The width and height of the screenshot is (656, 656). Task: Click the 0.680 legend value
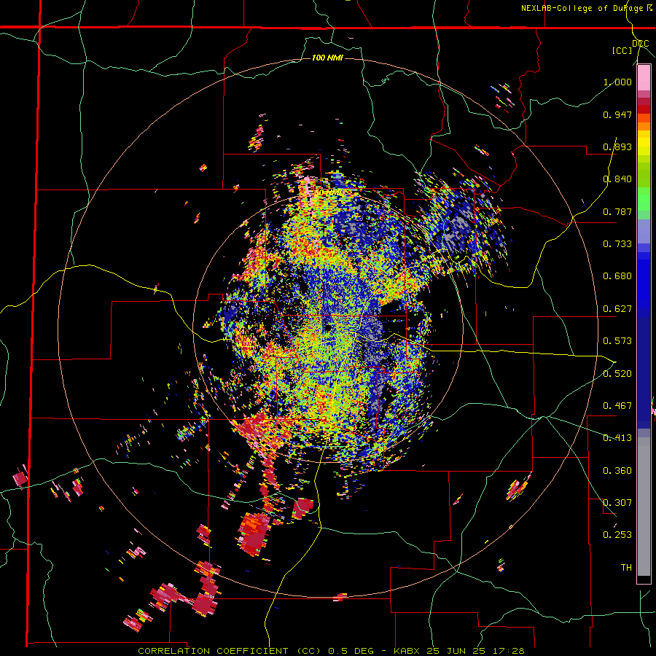click(617, 276)
